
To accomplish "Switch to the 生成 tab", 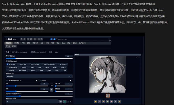I will coord(8,52).
